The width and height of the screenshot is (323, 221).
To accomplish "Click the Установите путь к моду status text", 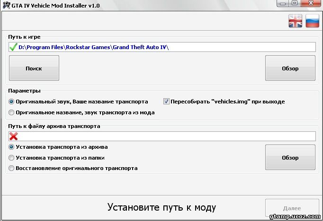I will click(161, 207).
